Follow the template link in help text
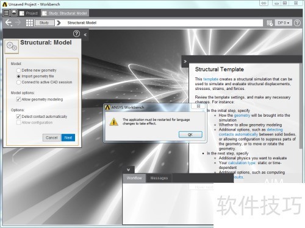This screenshot has width=305, height=228. (210, 79)
